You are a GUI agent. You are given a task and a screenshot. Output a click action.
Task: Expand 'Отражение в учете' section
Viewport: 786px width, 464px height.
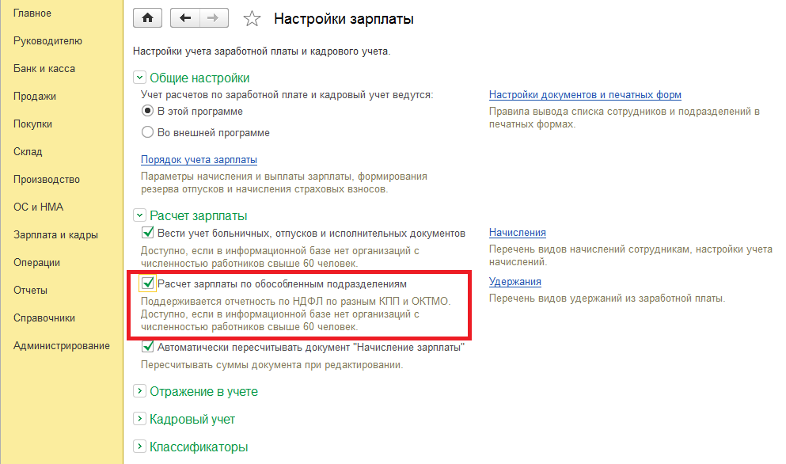coord(139,391)
